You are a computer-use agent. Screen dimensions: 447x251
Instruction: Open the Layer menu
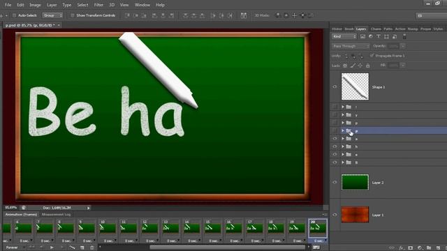click(52, 5)
